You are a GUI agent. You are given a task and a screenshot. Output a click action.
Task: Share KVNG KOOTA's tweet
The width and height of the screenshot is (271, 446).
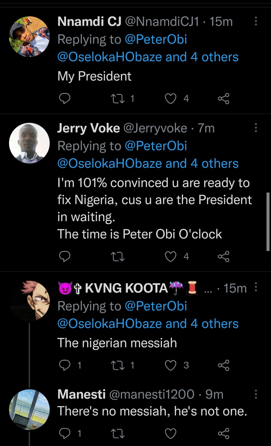224,365
